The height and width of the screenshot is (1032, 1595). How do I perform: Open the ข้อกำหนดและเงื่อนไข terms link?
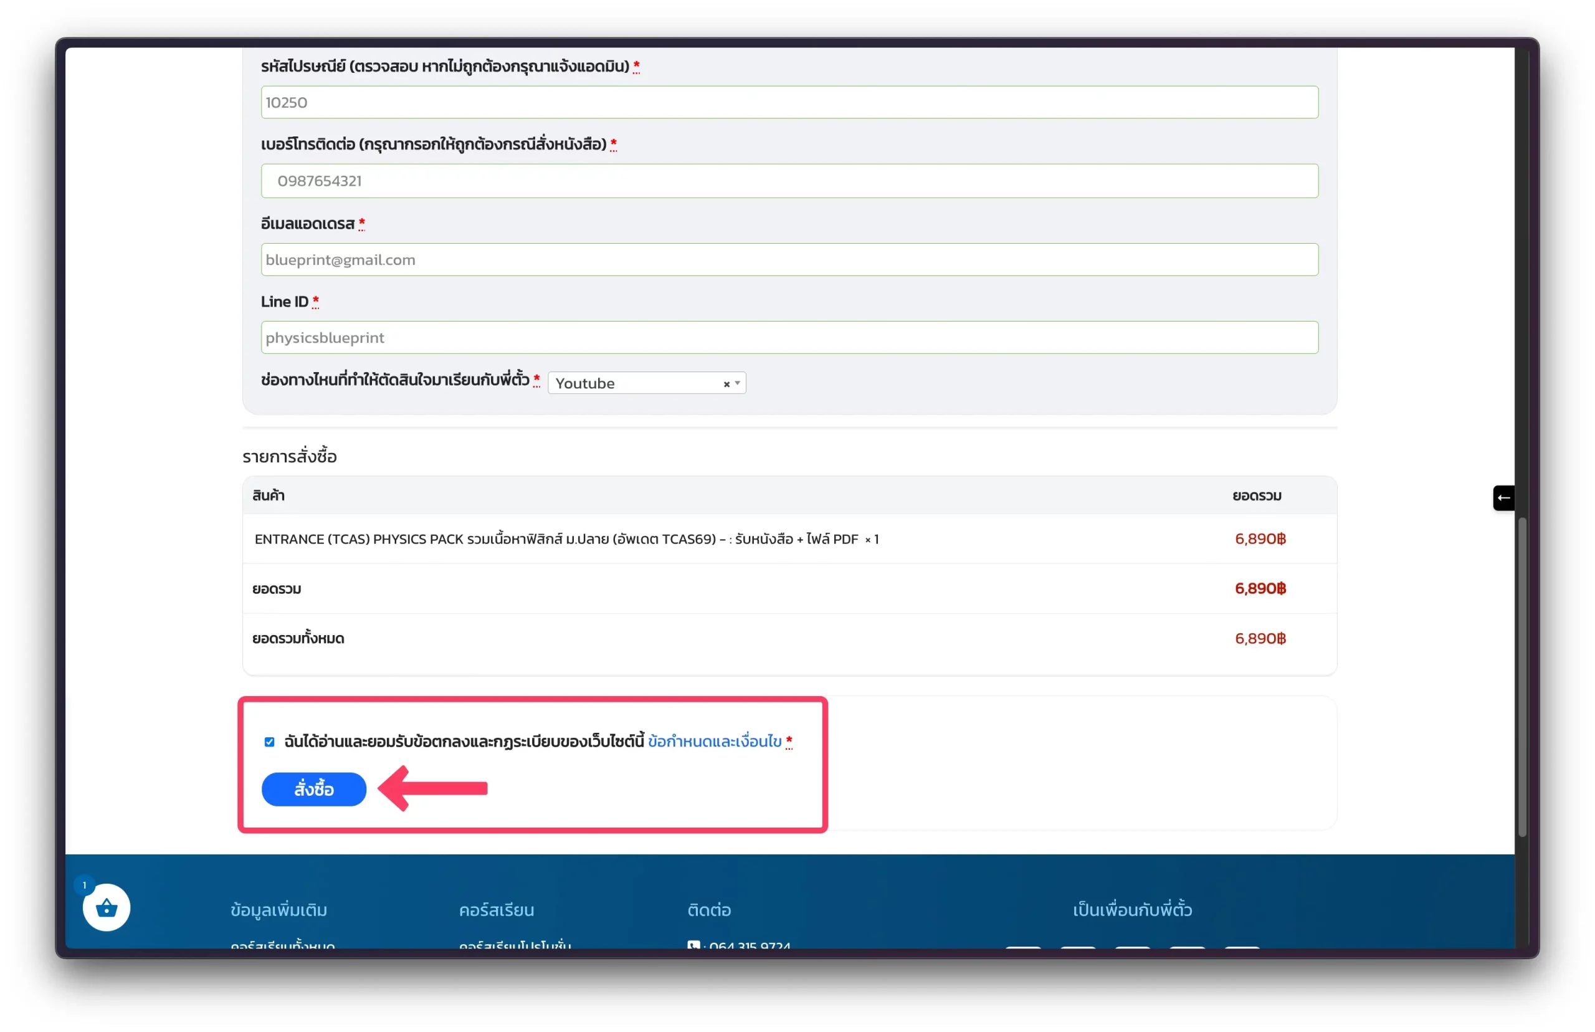715,741
